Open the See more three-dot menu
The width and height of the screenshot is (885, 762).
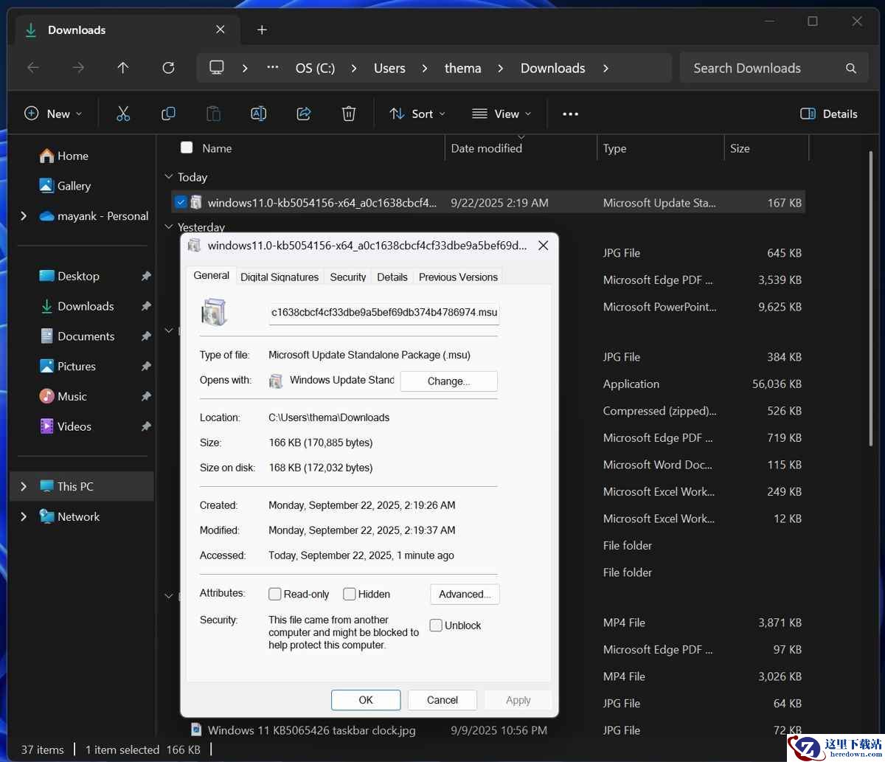tap(570, 114)
